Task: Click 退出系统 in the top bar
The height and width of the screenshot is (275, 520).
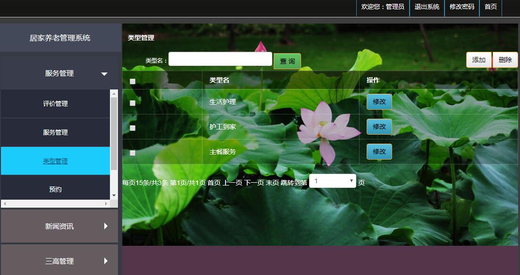Action: coord(427,7)
